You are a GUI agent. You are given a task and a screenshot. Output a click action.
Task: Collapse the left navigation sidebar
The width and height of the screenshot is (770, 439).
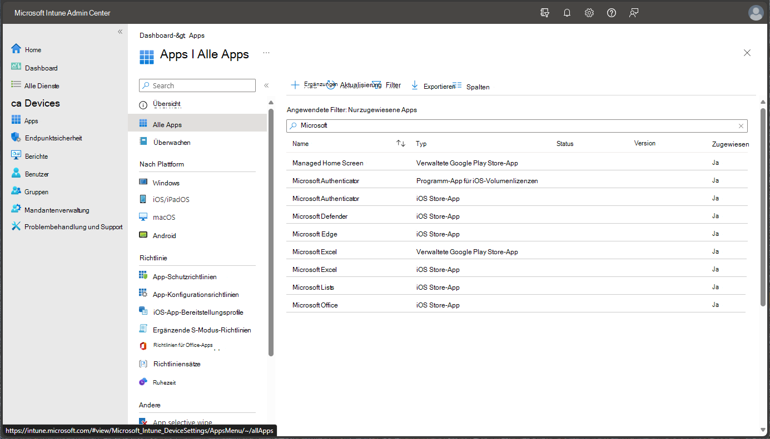[120, 32]
